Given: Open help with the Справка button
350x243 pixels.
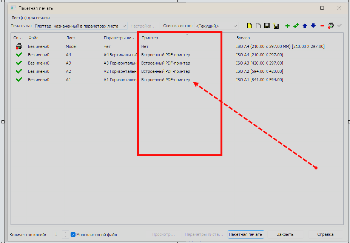Looking at the screenshot, I should (325, 234).
